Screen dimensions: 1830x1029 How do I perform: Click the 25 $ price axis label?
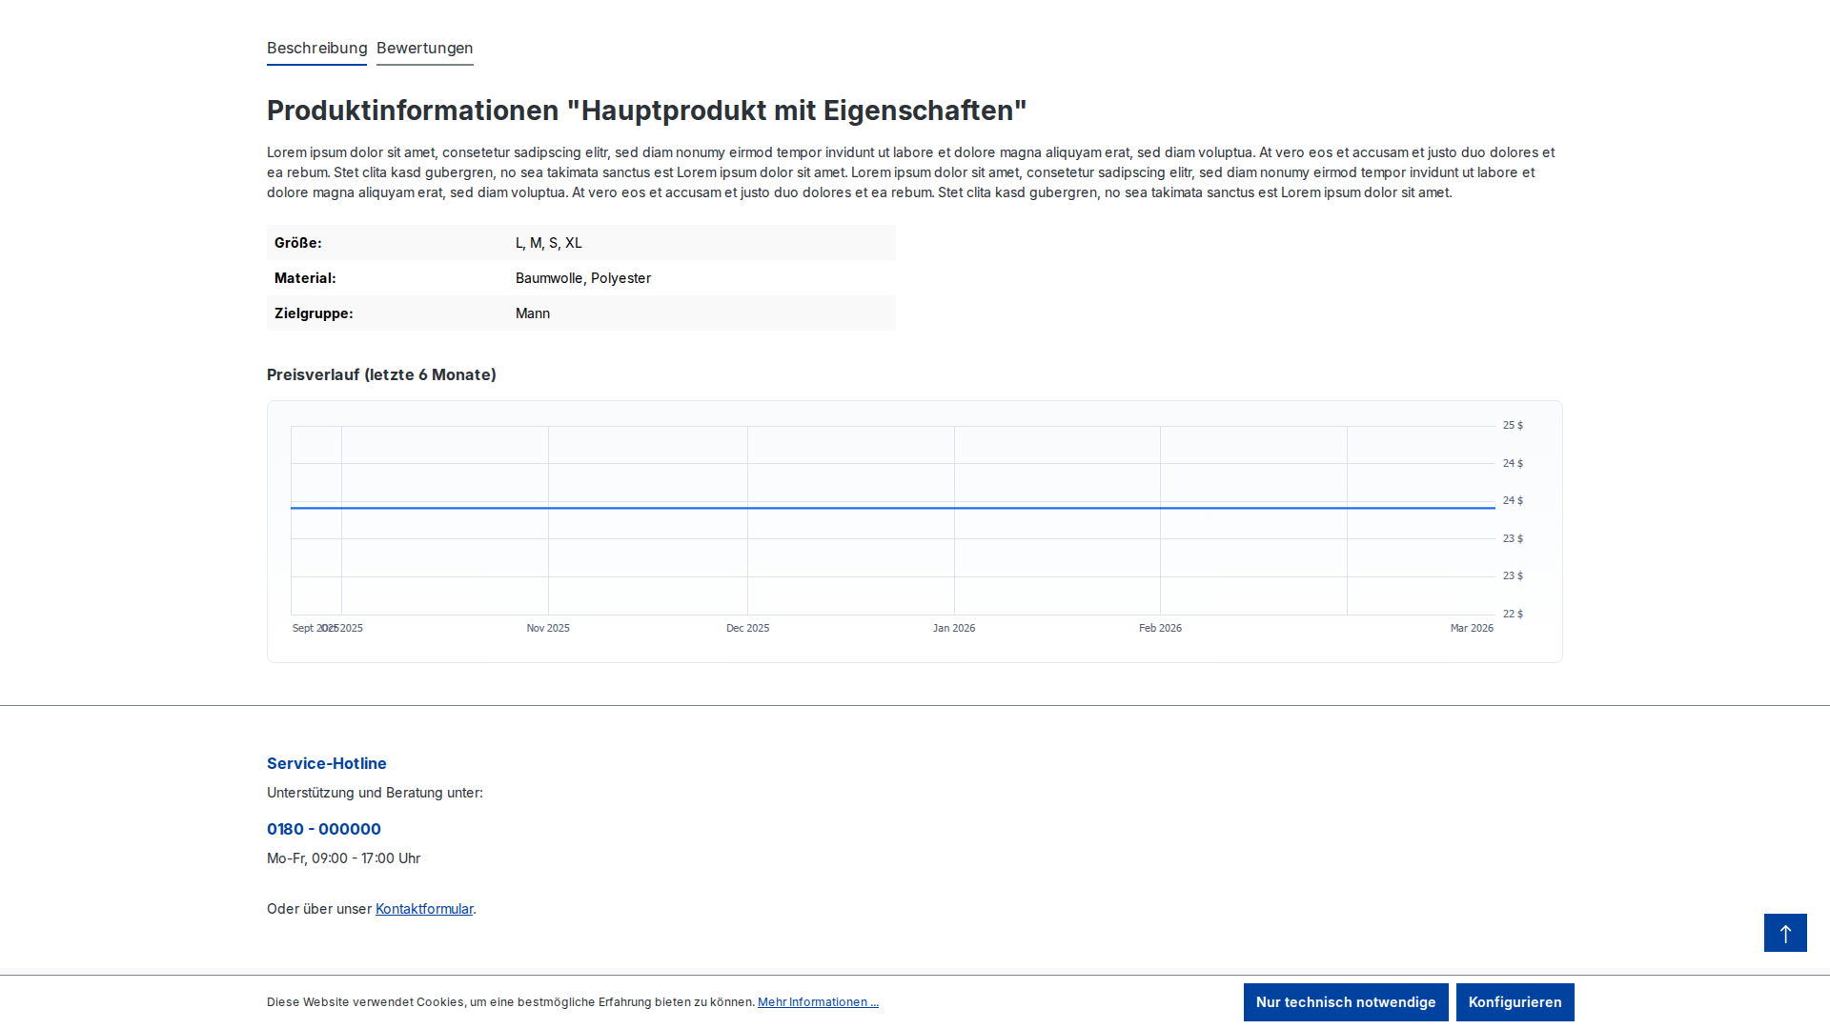coord(1513,426)
